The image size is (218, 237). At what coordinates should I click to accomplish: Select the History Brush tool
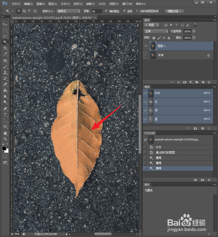(x=5, y=78)
